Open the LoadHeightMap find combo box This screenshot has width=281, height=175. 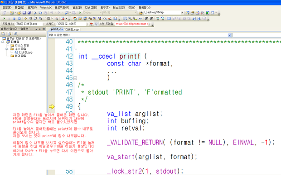point(182,13)
